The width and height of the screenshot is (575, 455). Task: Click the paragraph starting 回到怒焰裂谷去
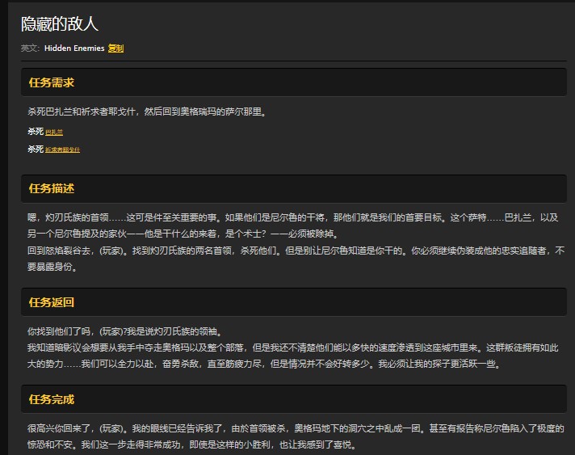pos(242,251)
